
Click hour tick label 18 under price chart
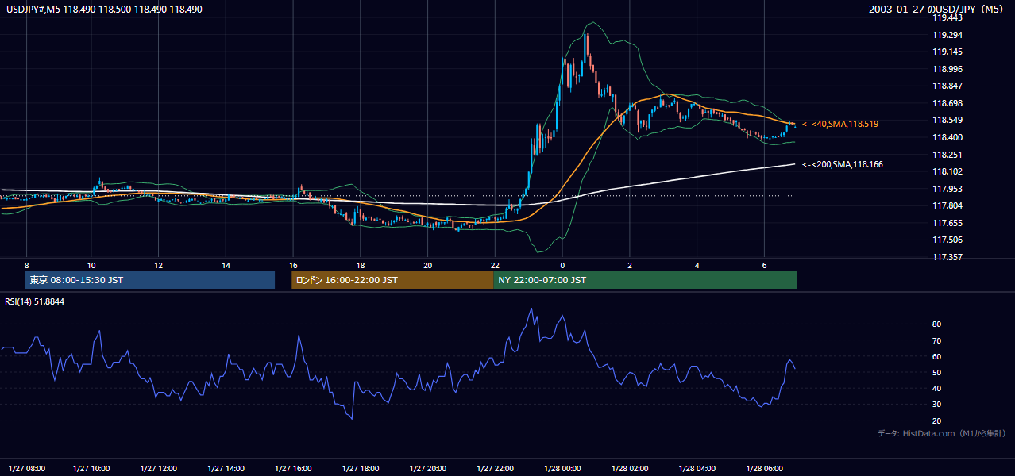click(361, 265)
